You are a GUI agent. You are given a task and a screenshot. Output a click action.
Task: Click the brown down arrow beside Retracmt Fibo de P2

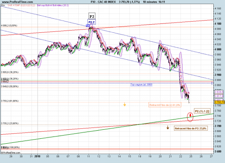[x=168, y=128]
